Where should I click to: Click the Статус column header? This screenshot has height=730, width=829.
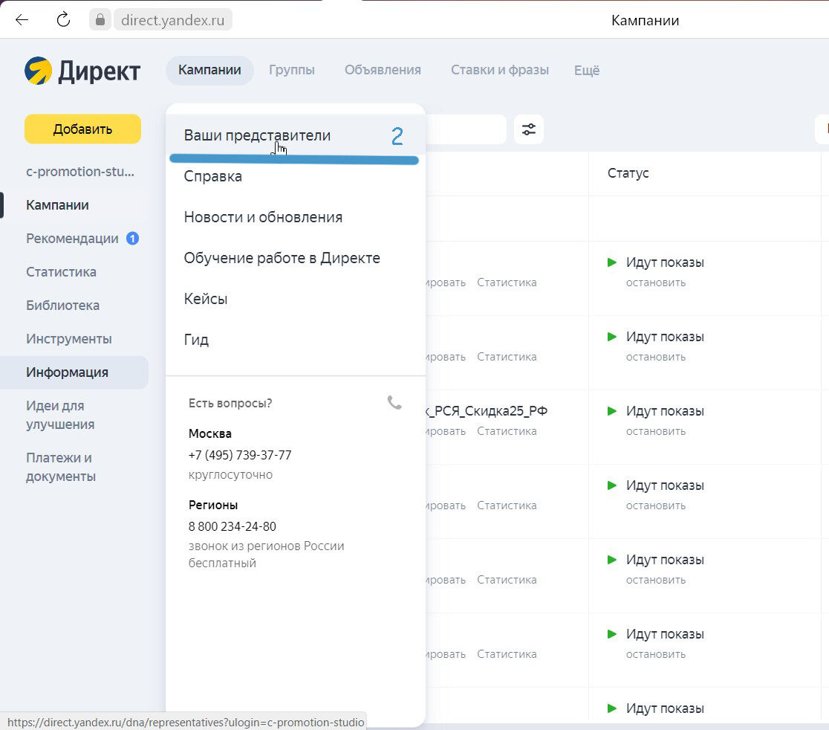pyautogui.click(x=628, y=173)
